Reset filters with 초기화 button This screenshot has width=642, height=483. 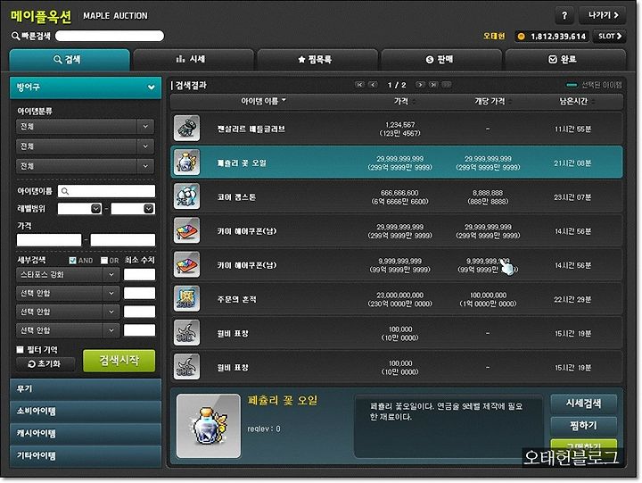coord(45,363)
